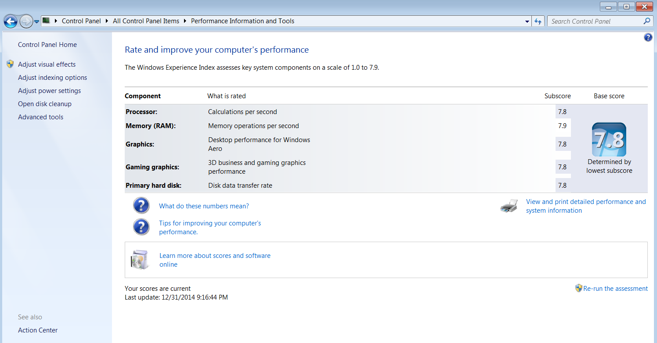Open What do these numbers mean link
The width and height of the screenshot is (657, 343).
tap(204, 206)
